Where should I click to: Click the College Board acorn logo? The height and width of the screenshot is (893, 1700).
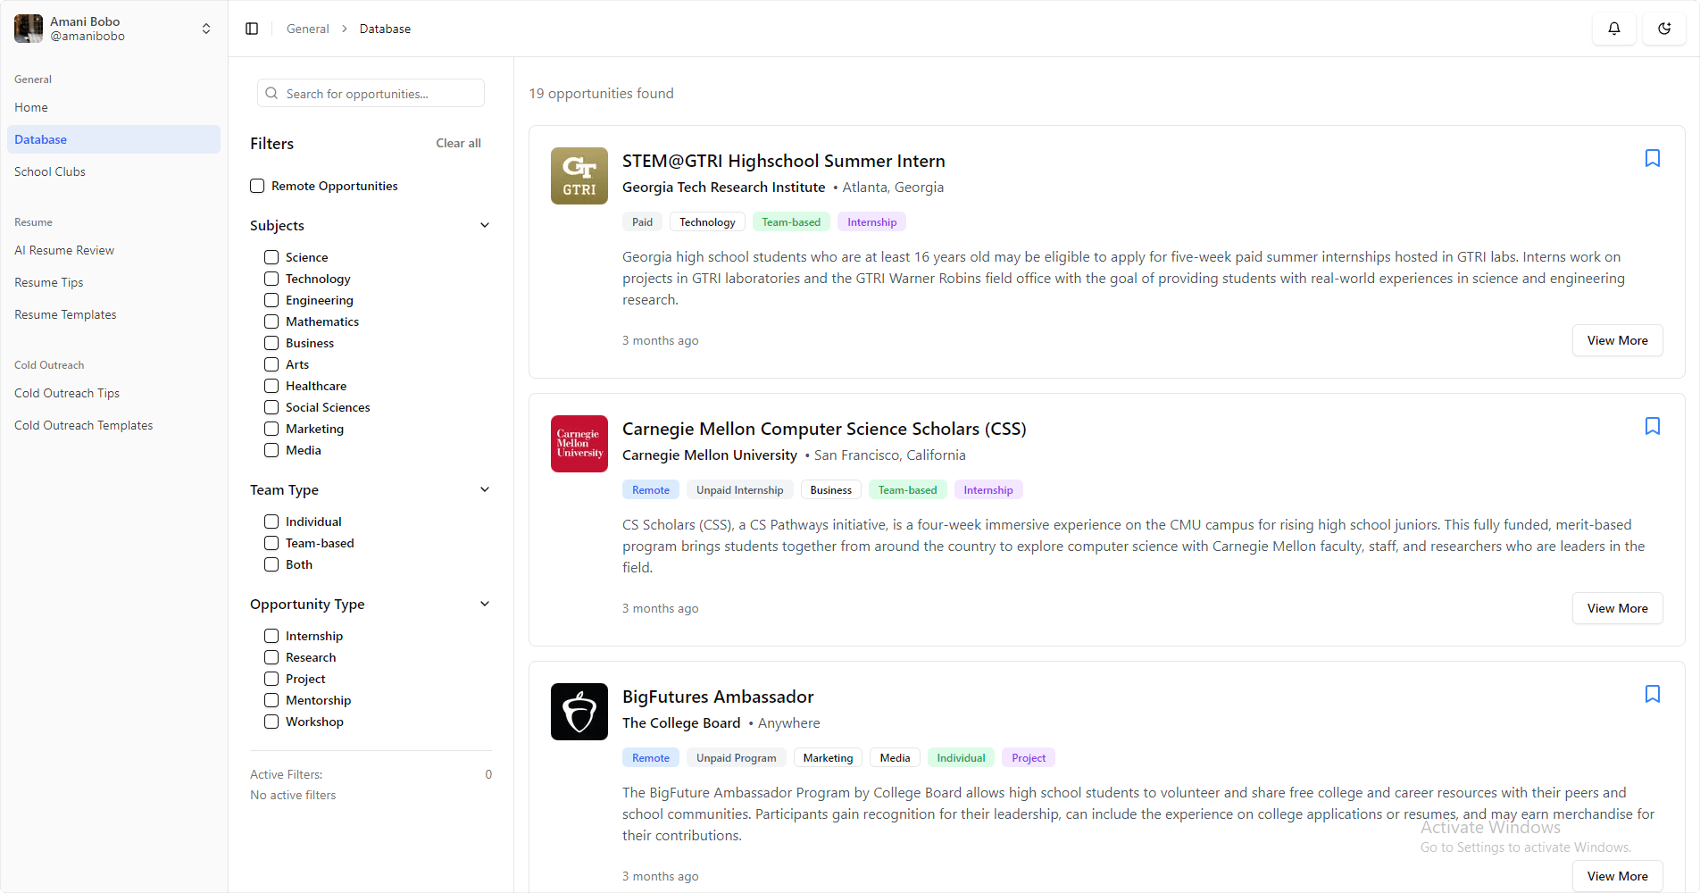click(579, 712)
